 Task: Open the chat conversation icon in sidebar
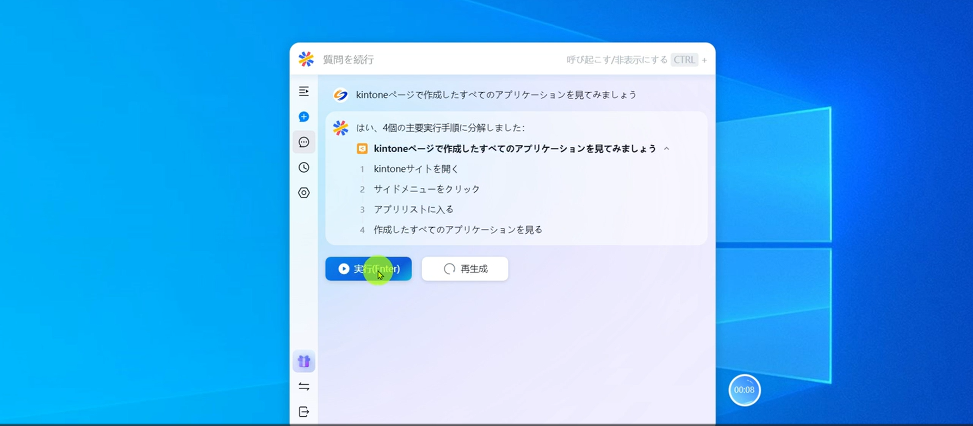304,142
